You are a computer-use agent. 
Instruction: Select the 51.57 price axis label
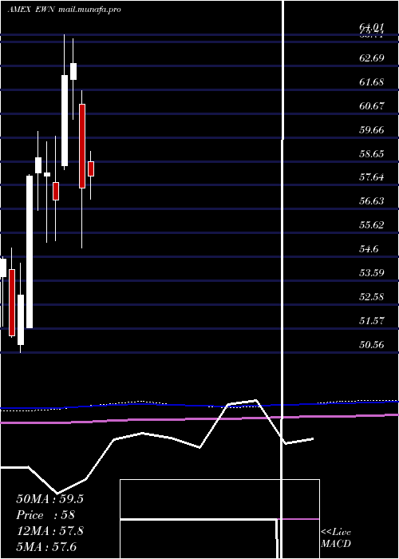pos(372,321)
